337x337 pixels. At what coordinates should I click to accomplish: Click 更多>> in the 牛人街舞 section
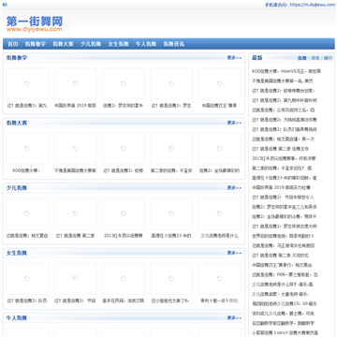click(x=234, y=318)
